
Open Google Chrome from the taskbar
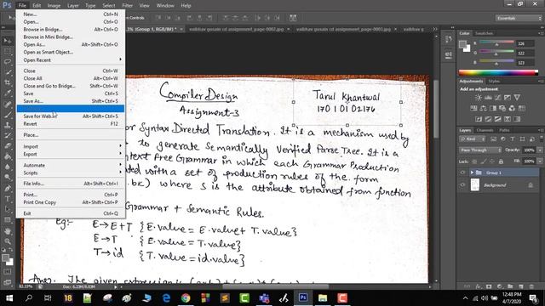click(x=186, y=297)
